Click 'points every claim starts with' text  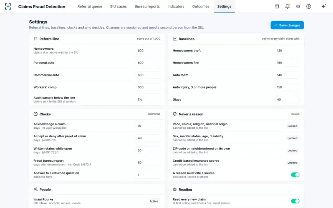(281, 39)
